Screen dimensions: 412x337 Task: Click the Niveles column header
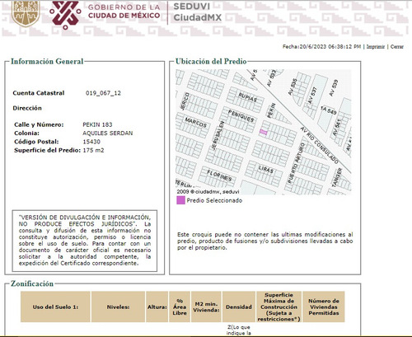(118, 307)
